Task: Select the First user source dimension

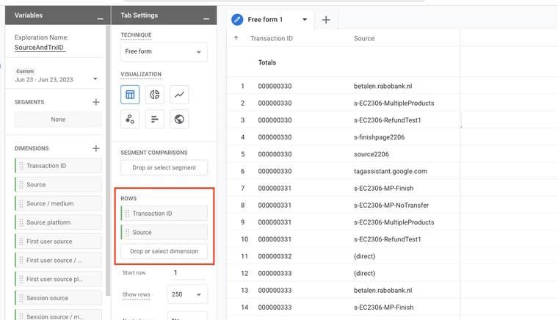Action: click(x=58, y=241)
